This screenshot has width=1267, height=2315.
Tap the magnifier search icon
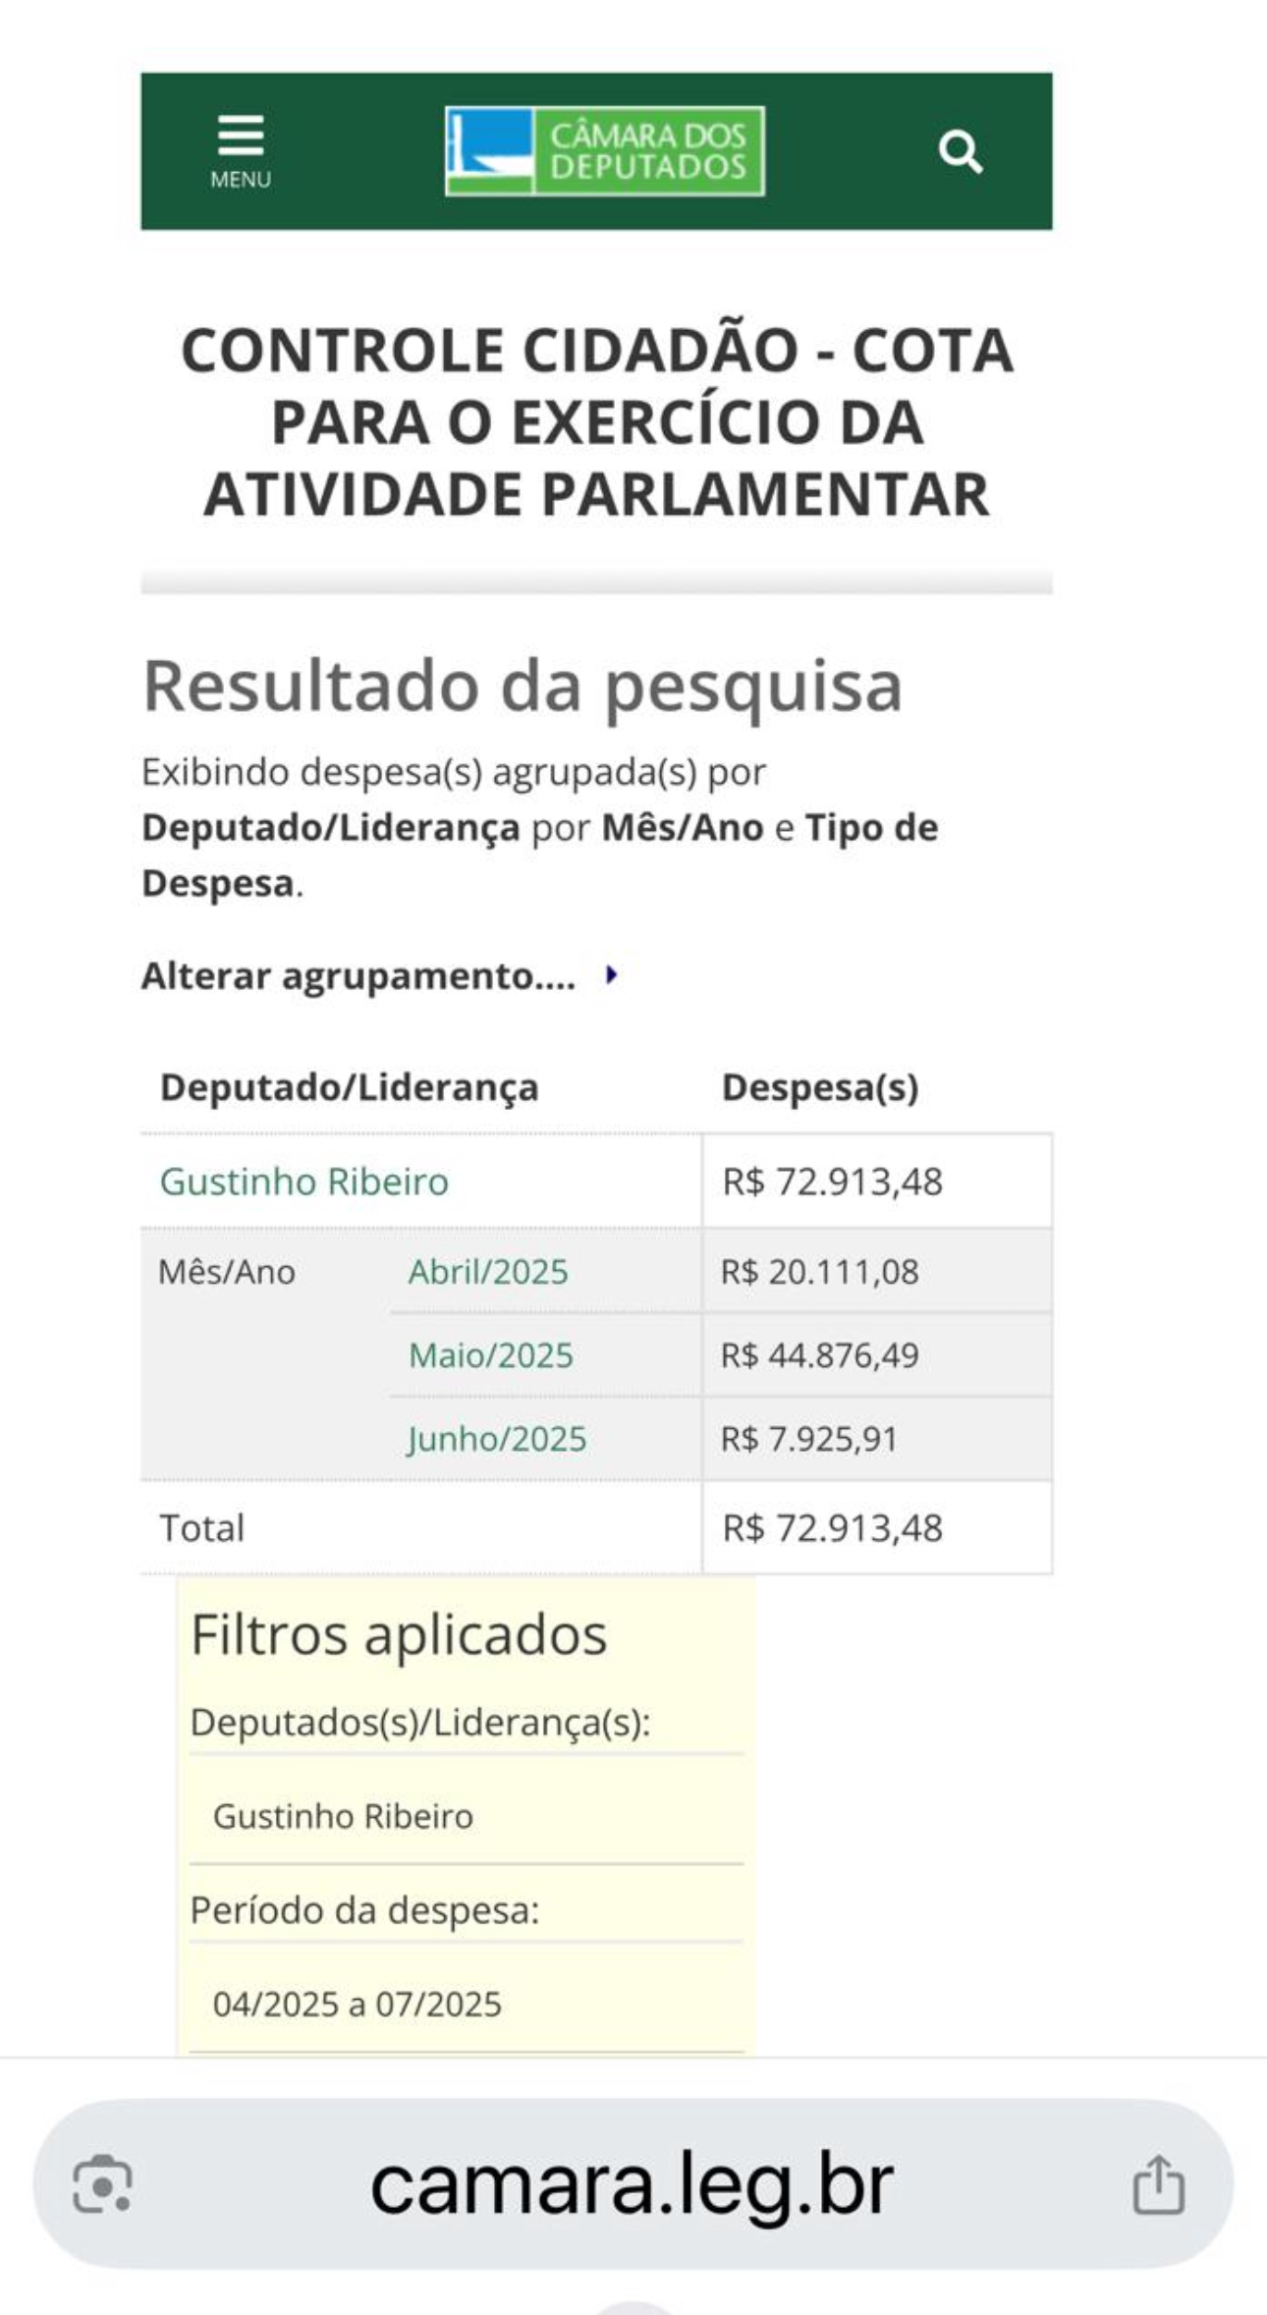[960, 152]
